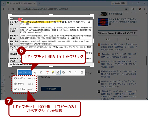Click the 画像・動画生成 table row header

14,43
